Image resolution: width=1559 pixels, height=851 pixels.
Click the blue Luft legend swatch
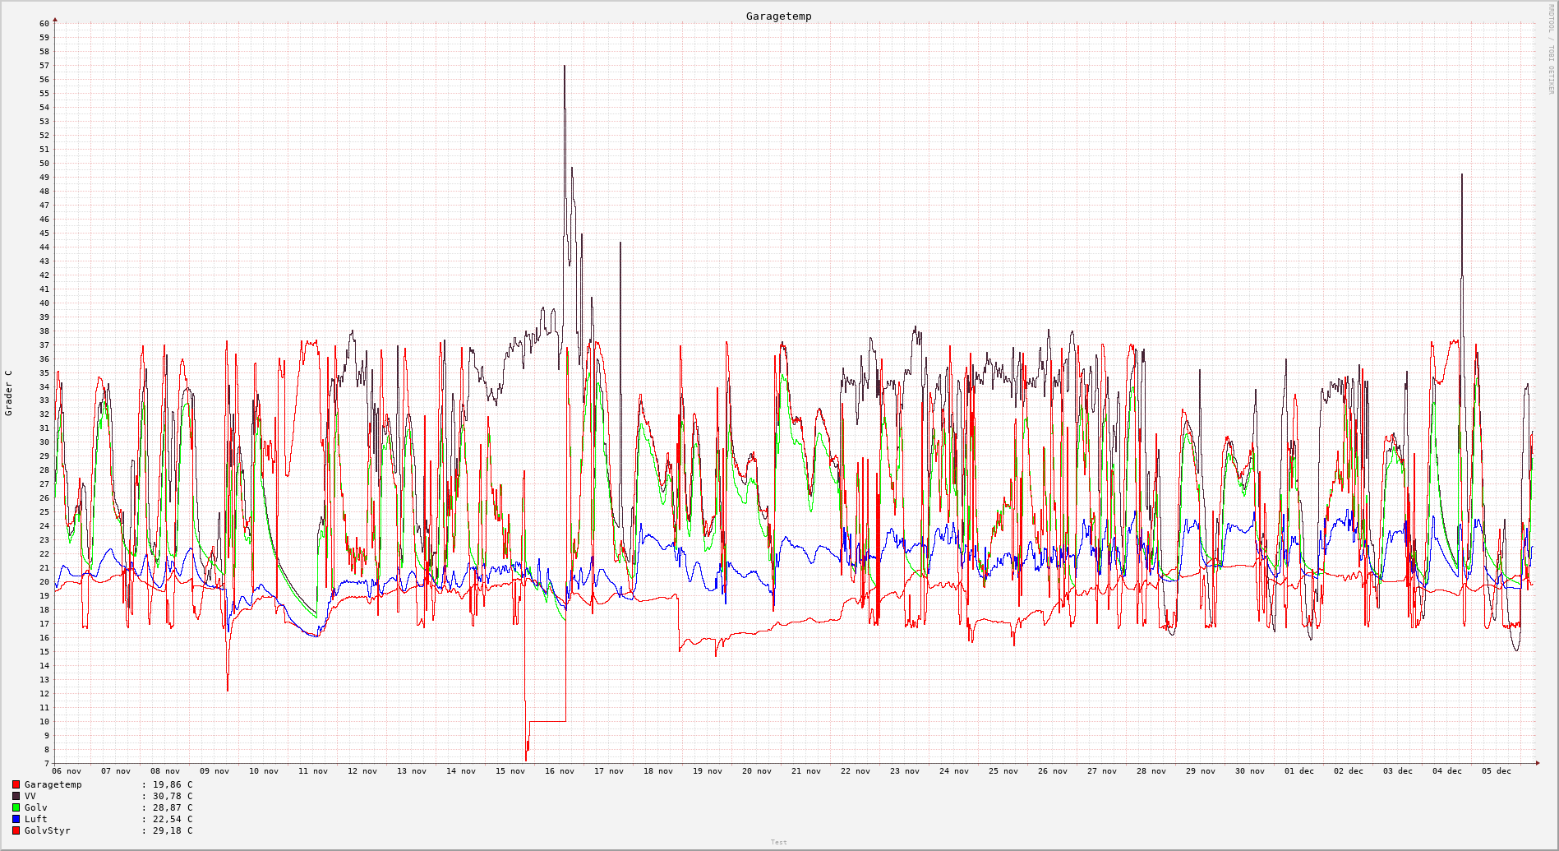[16, 820]
